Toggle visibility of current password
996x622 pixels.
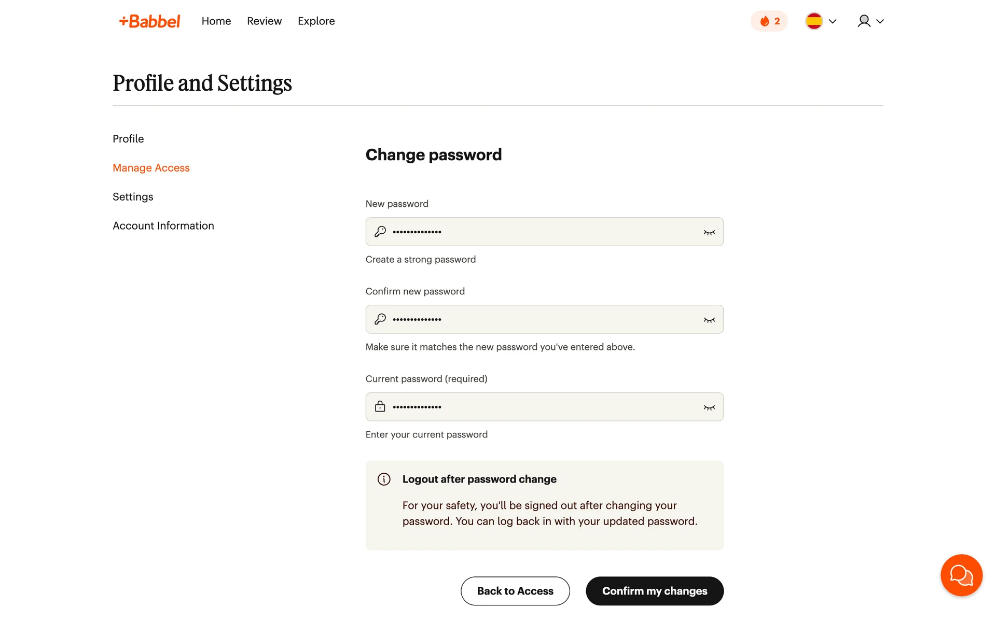point(709,407)
